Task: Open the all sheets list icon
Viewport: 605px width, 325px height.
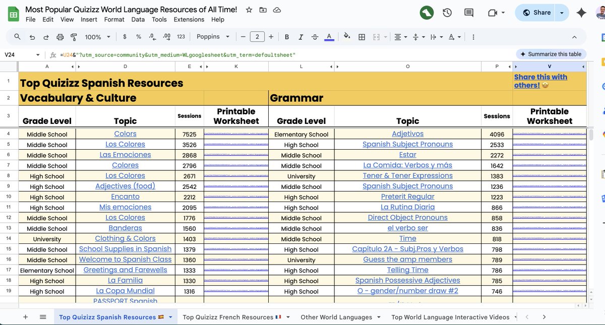Action: click(x=43, y=317)
